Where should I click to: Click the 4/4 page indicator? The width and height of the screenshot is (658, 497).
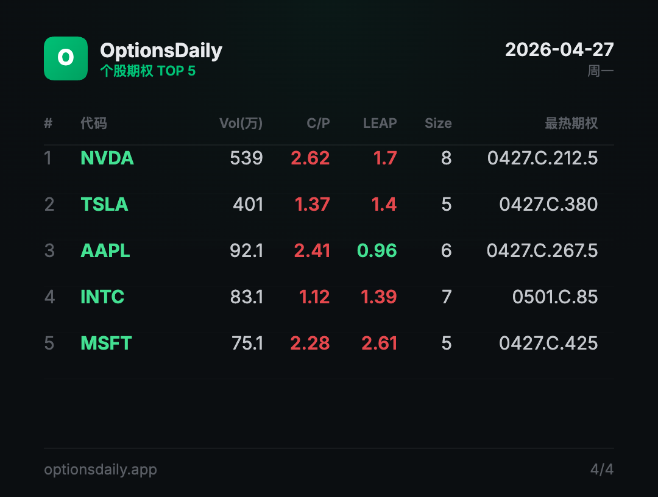pyautogui.click(x=601, y=470)
